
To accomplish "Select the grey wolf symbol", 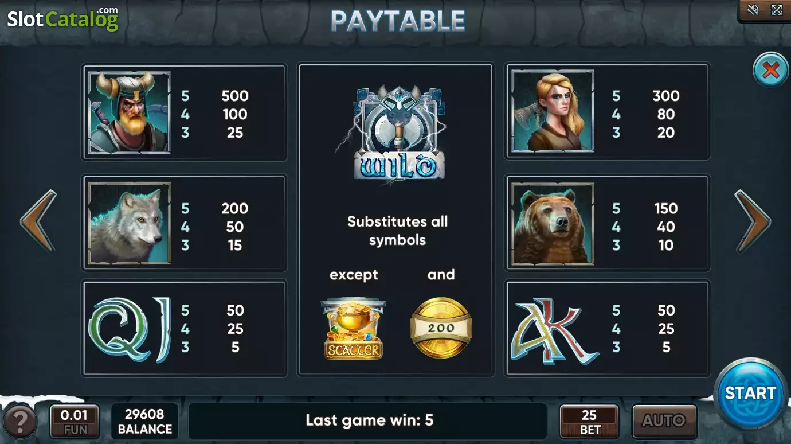I will pyautogui.click(x=130, y=224).
